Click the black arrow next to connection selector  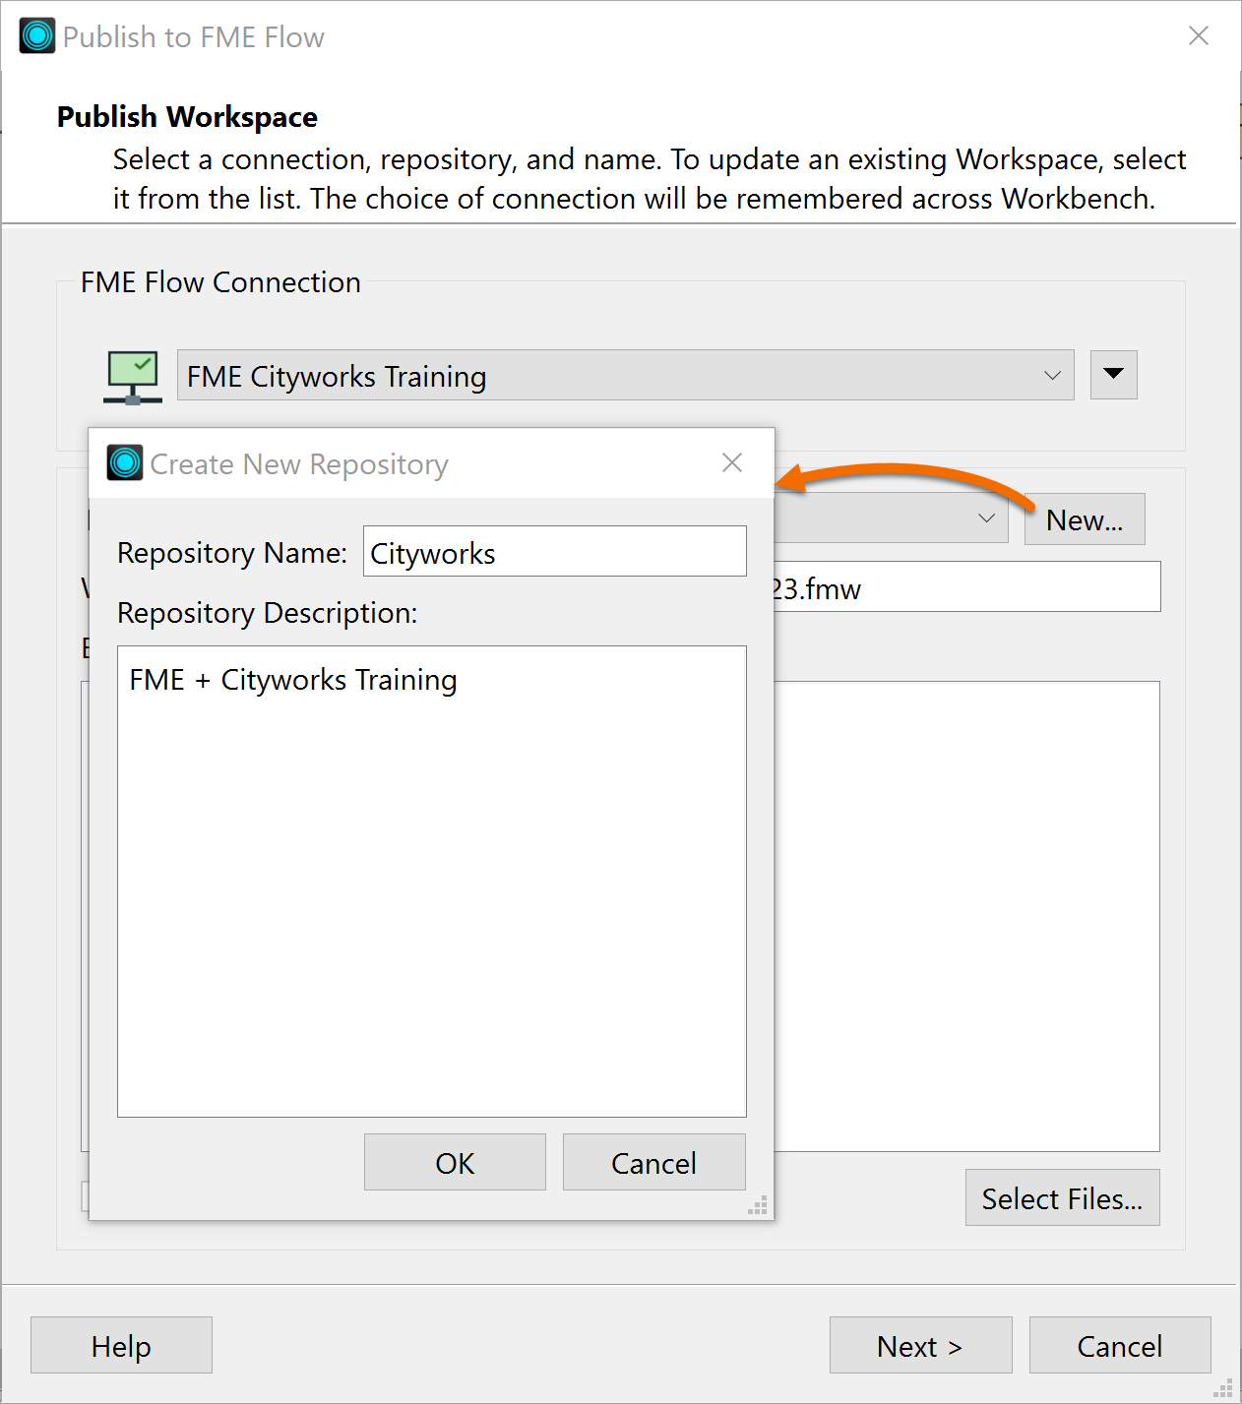point(1113,375)
